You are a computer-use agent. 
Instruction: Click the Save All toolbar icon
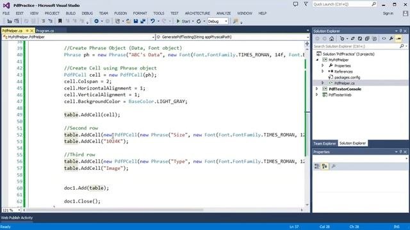[143, 21]
